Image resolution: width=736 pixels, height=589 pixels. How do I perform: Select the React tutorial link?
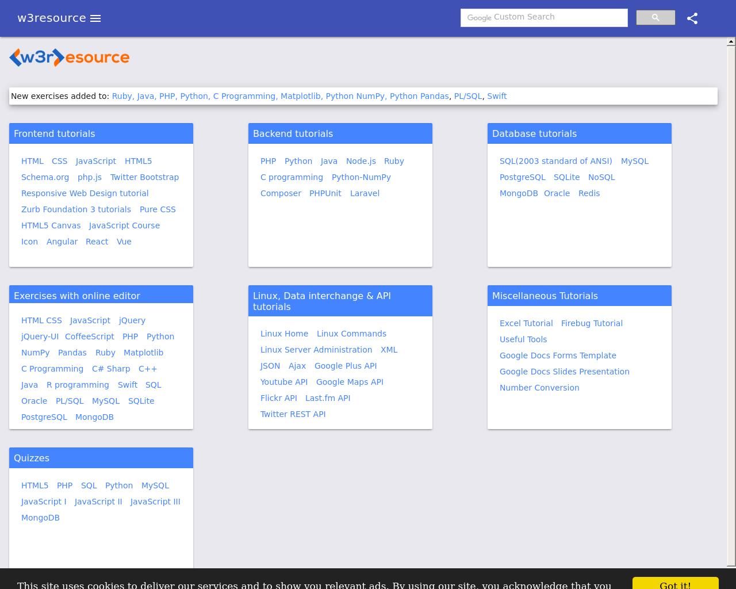click(97, 242)
